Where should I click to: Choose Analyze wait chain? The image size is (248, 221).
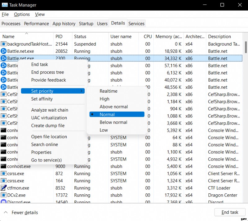(x=53, y=110)
